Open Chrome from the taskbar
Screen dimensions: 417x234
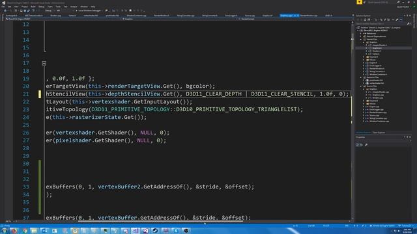tap(25, 231)
